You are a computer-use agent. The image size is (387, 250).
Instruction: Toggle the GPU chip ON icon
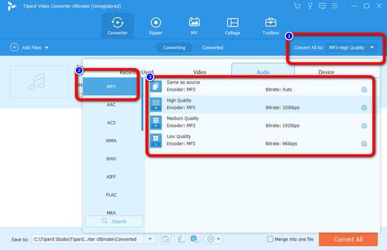pyautogui.click(x=195, y=239)
